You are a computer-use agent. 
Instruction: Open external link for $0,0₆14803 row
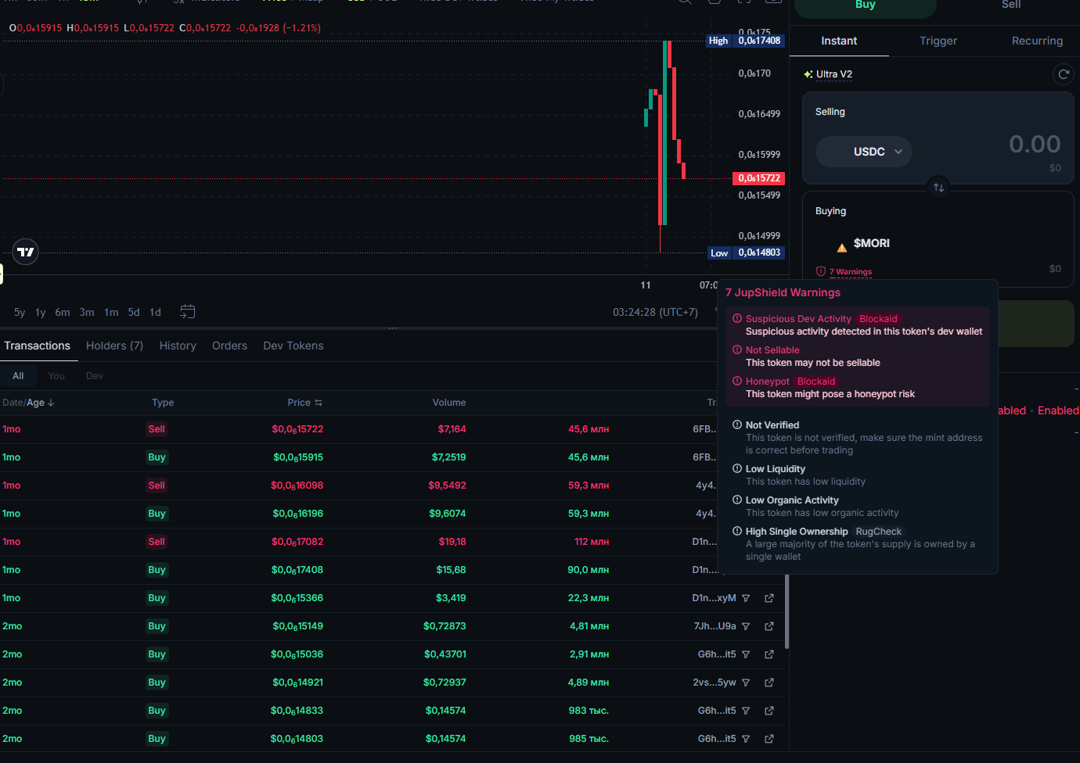click(x=769, y=739)
